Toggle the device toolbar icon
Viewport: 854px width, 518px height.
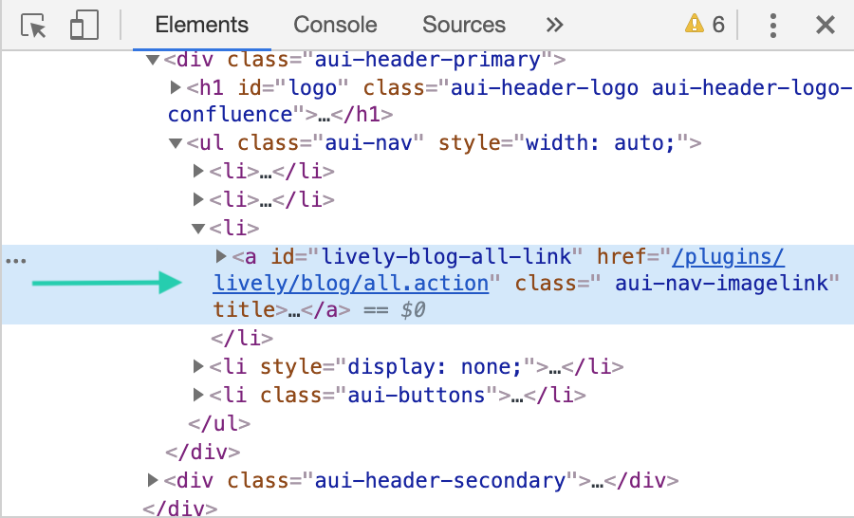click(84, 26)
